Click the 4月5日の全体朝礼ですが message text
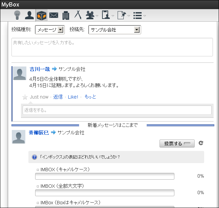Image resolution: width=219 pixels, height=208 pixels. click(x=56, y=79)
